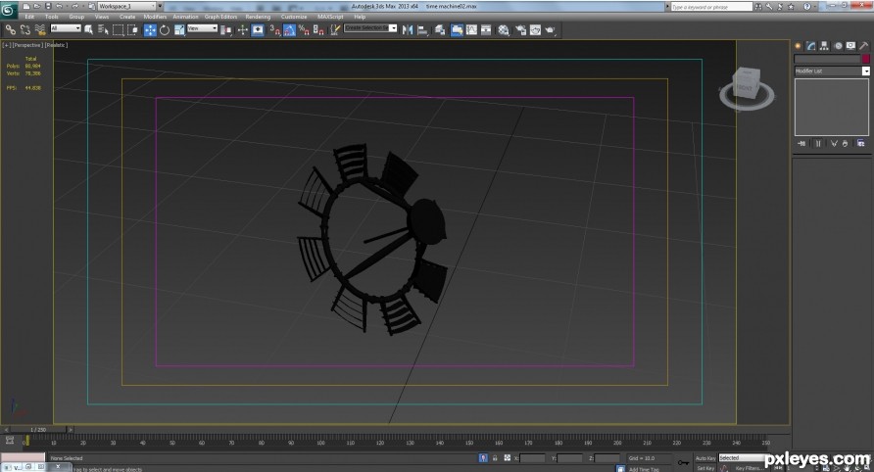Switch to the Display command panel tab

point(850,46)
